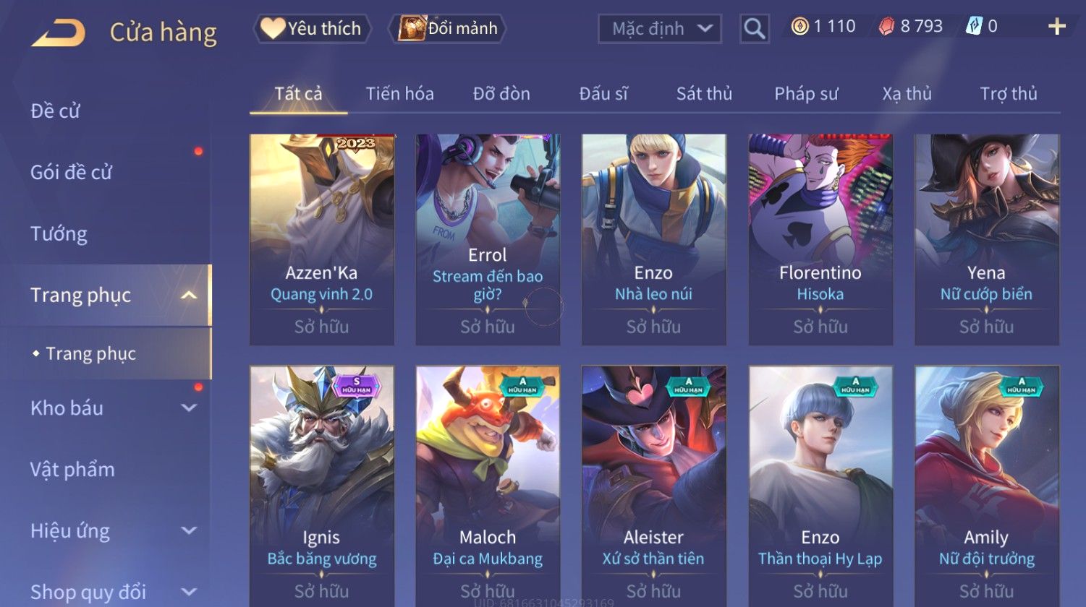1086x607 pixels.
Task: Open the Mặc định sort dropdown
Action: click(660, 29)
